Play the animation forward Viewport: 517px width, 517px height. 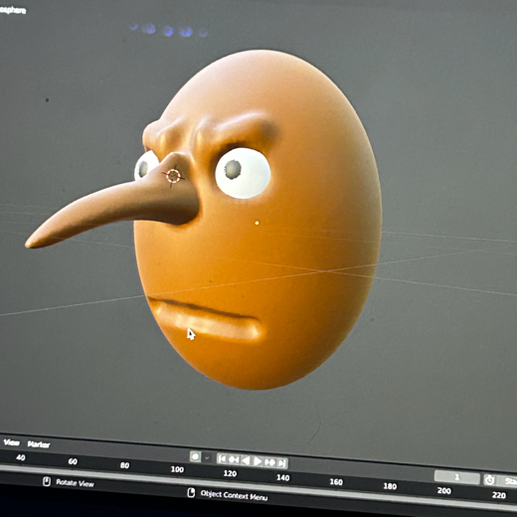tap(258, 461)
